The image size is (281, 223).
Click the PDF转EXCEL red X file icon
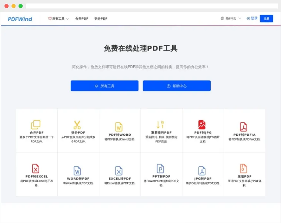[x=36, y=168]
